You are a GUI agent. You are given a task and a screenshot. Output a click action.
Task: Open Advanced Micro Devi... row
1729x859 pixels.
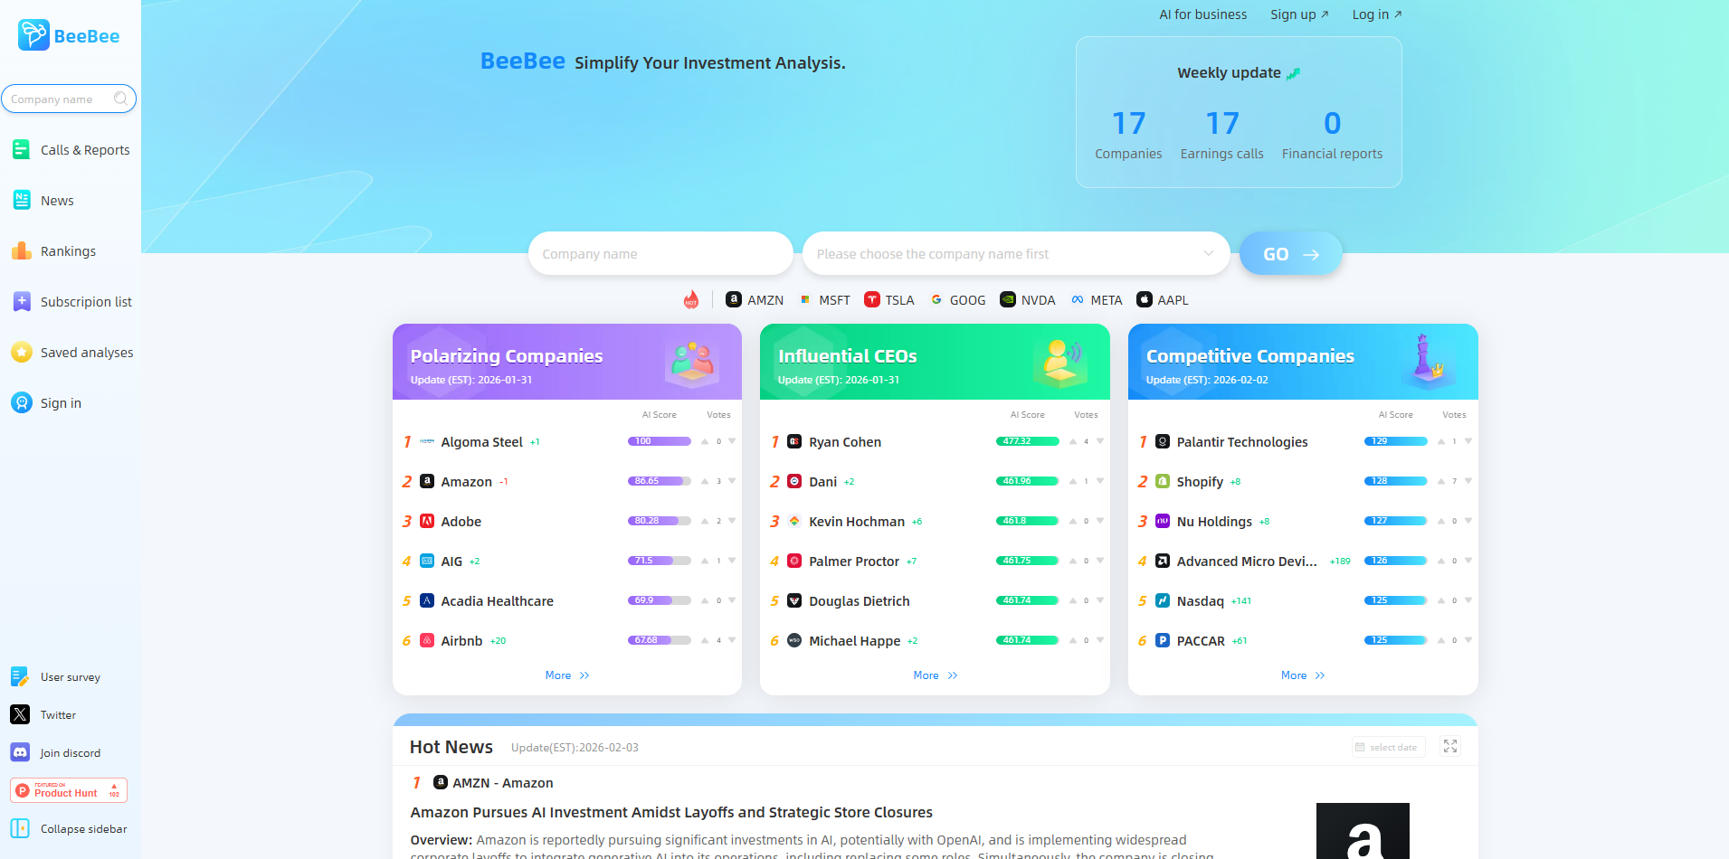1303,561
